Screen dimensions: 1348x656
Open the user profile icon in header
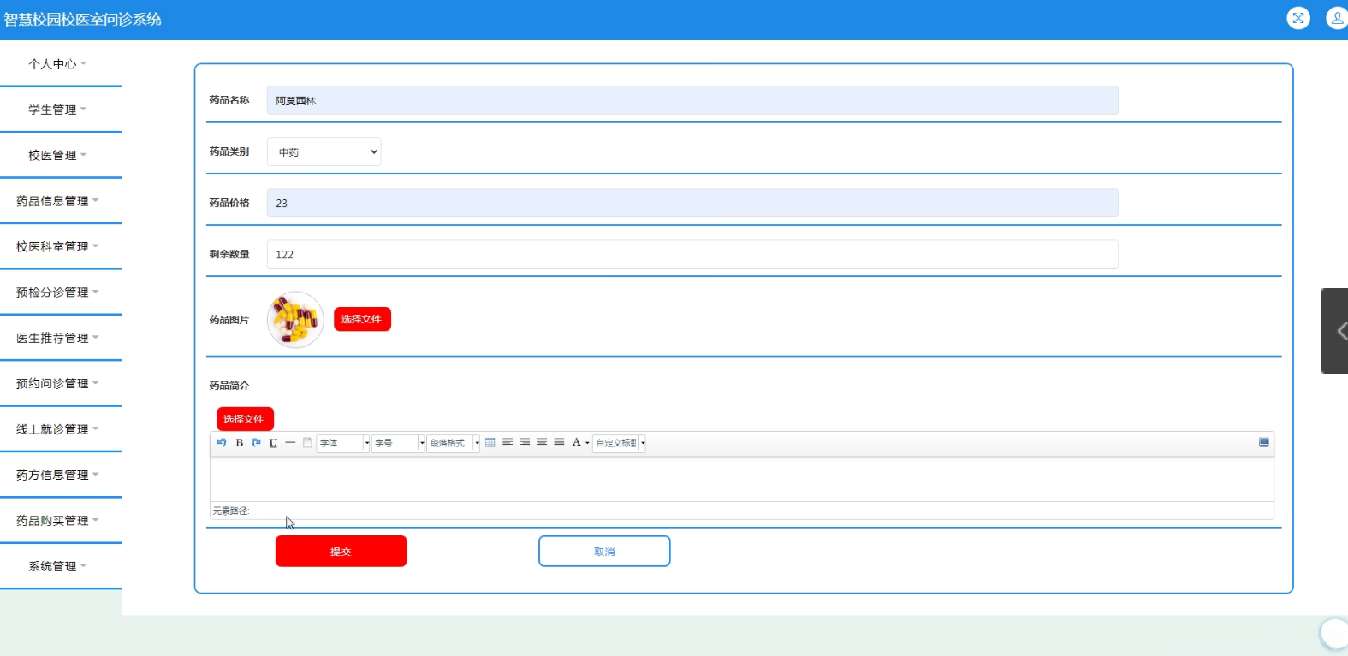pos(1336,18)
